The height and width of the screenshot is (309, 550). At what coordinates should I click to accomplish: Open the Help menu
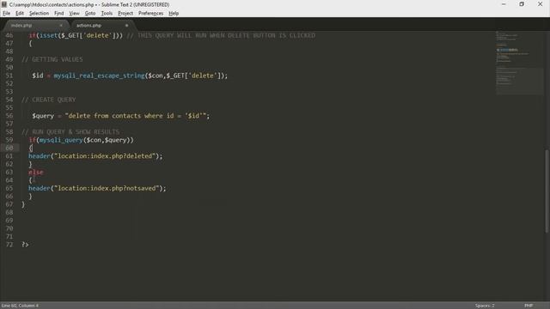(174, 14)
